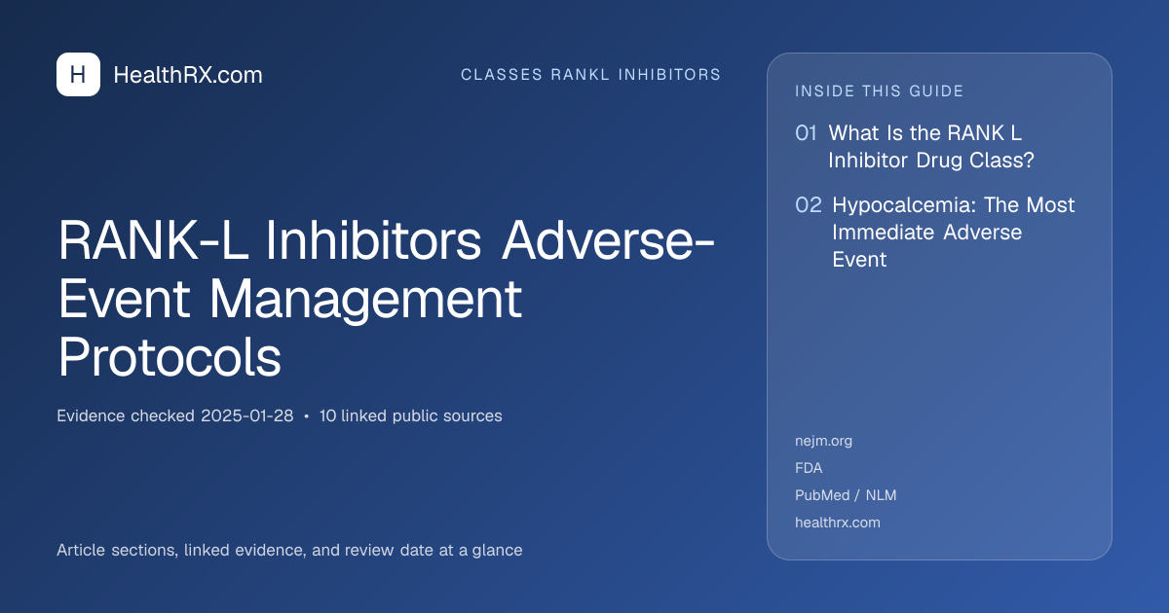Click '10 linked public sources' text
Screen dimensions: 1169x613
[411, 415]
